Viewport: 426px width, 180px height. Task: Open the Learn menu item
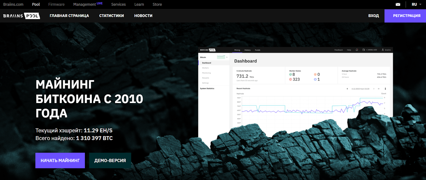coord(139,4)
